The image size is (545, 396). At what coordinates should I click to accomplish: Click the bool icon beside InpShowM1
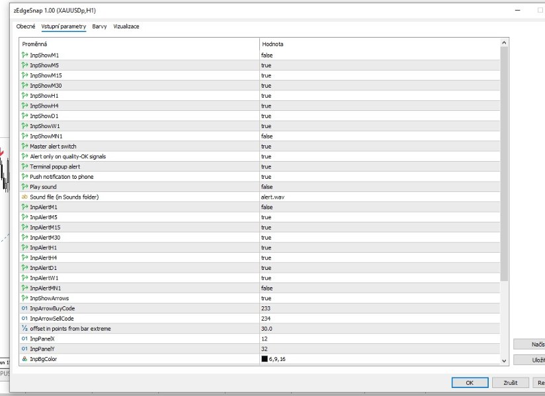pyautogui.click(x=24, y=55)
